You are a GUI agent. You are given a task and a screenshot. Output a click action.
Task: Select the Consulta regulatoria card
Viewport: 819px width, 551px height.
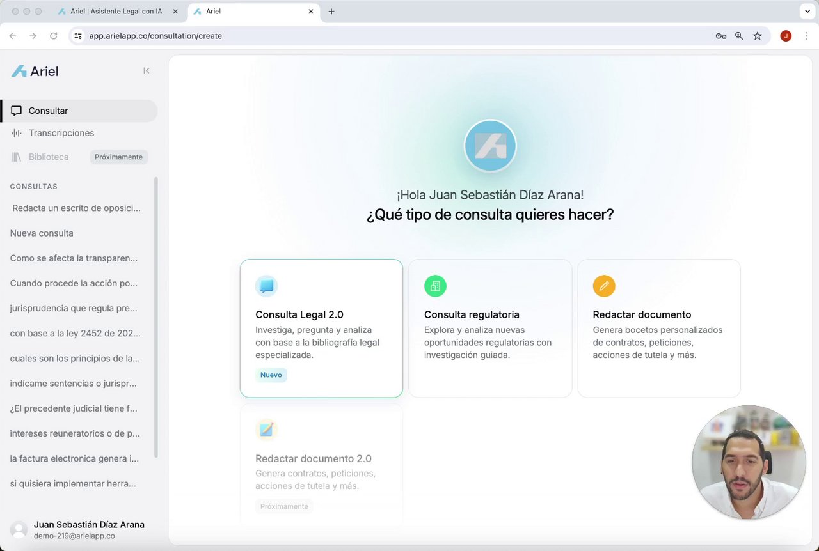click(x=490, y=328)
